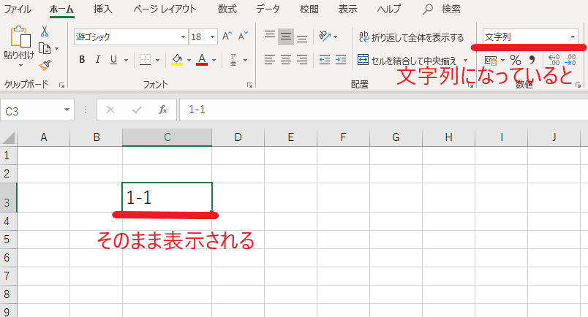Open font color dropdown arrow
588x317 pixels.
click(214, 60)
